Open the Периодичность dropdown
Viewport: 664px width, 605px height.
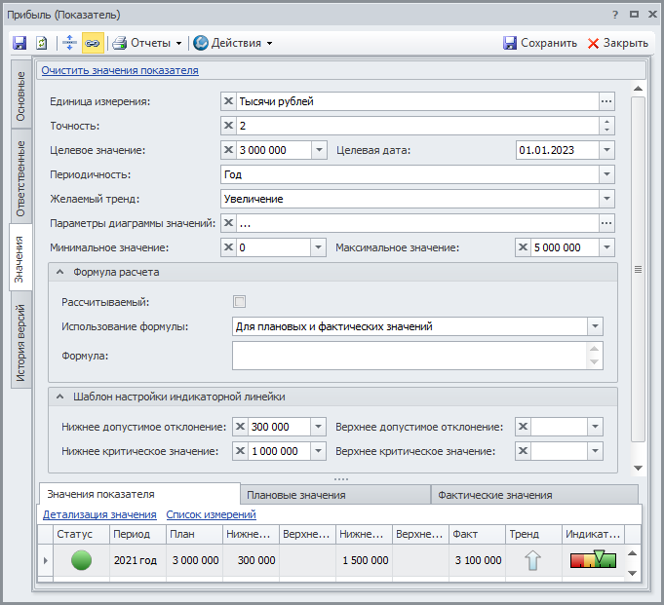606,174
